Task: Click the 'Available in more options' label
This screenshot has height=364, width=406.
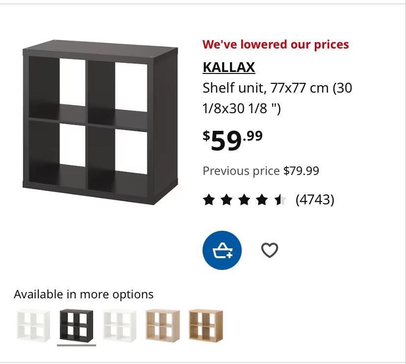Action: tap(83, 294)
